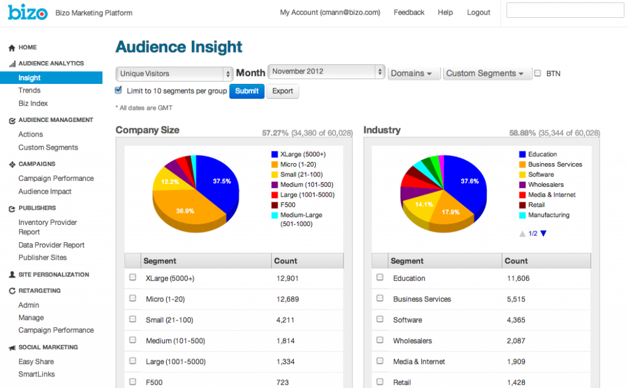
Task: Toggle the BTN checkbox
Action: point(537,74)
